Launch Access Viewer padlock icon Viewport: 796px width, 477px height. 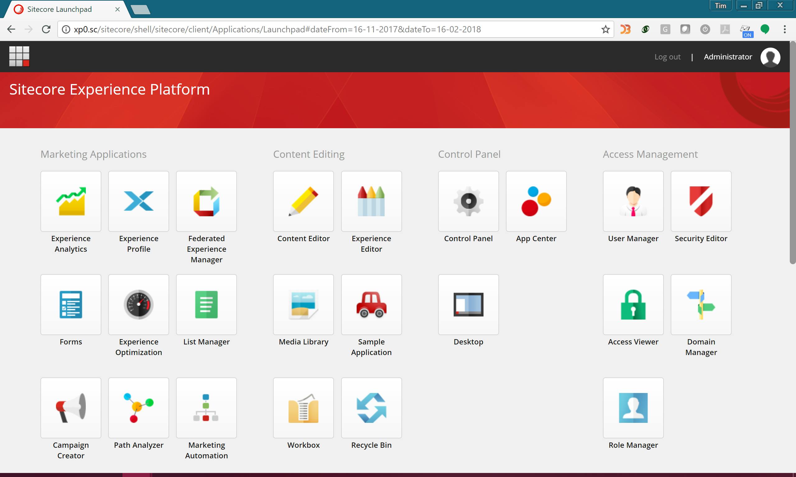click(x=633, y=304)
